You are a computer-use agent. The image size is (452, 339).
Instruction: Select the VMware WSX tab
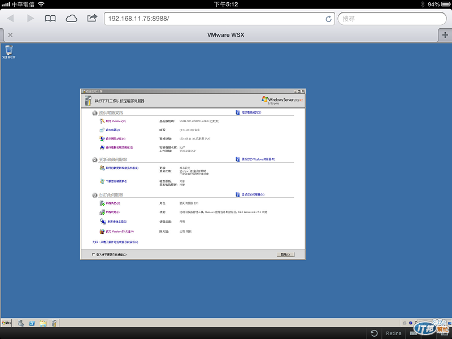[x=225, y=35]
